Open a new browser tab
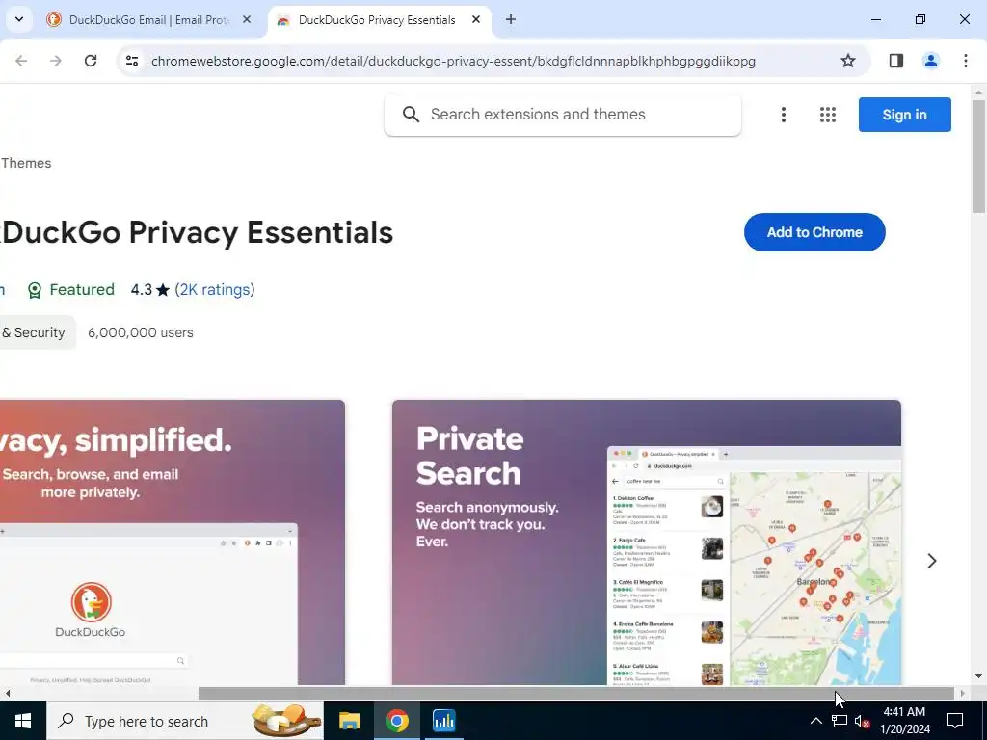The width and height of the screenshot is (987, 740). tap(511, 20)
